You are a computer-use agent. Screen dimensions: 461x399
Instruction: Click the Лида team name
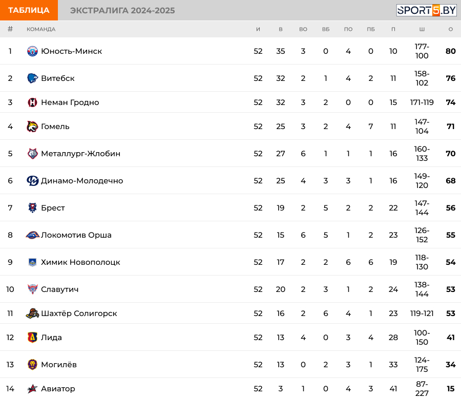(51, 338)
